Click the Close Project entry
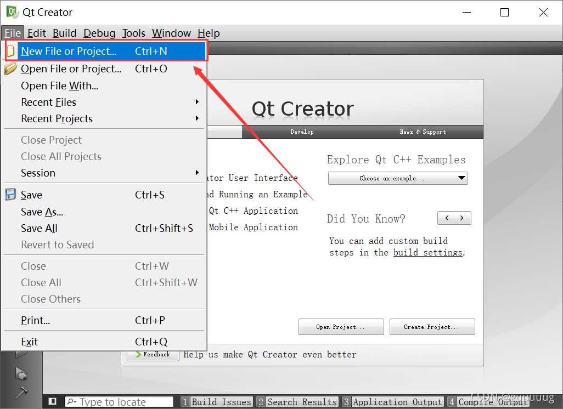563x409 pixels. [x=104, y=140]
